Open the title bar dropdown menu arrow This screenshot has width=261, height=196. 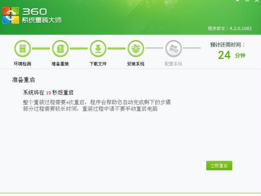pyautogui.click(x=237, y=1)
